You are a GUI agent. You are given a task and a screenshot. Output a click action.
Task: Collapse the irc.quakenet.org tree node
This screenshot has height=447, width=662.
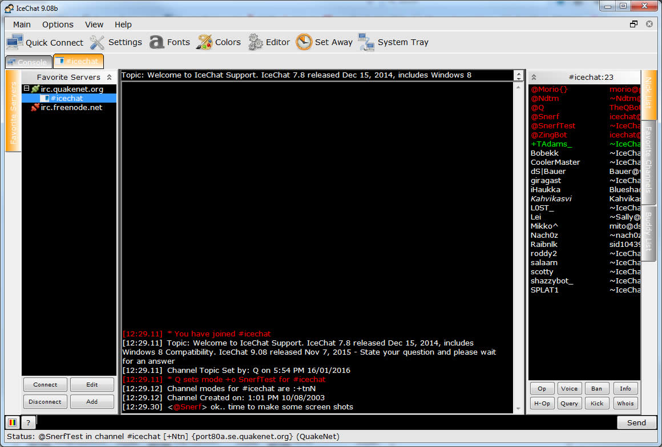(26, 88)
